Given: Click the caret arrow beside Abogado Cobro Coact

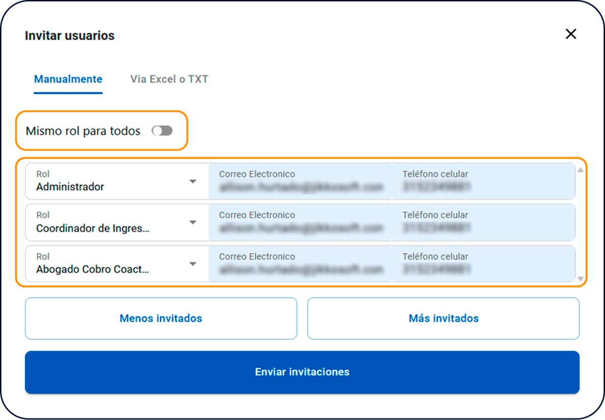Looking at the screenshot, I should (x=193, y=264).
